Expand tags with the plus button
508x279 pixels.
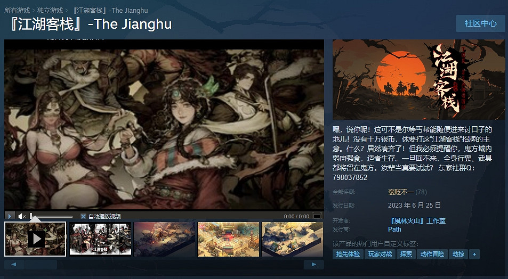coord(474,254)
